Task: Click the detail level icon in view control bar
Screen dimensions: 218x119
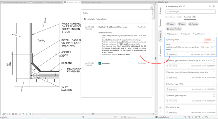Action: click(x=13, y=114)
